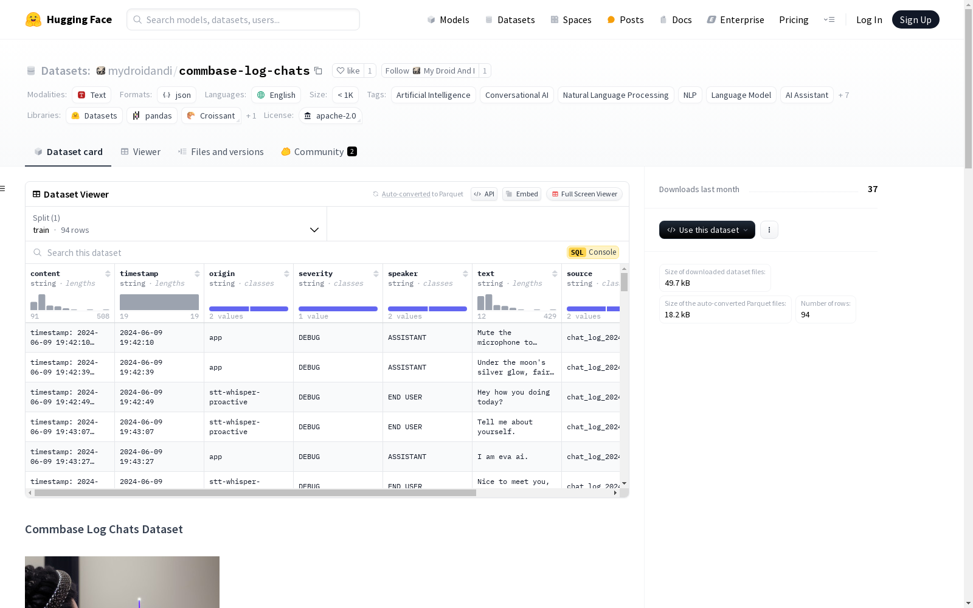Open the mydroidandi profile link
Viewport: 973px width, 608px height.
point(140,71)
